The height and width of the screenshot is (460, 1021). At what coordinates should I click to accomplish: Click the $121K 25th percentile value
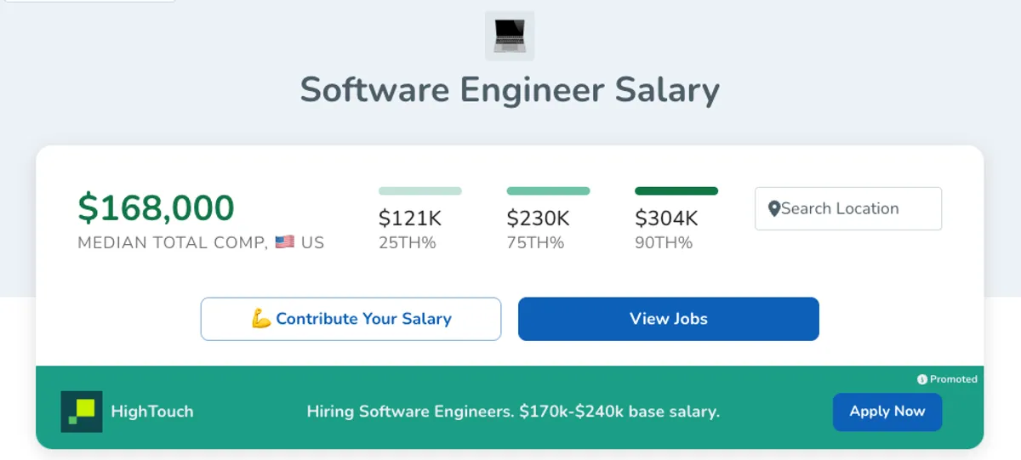point(409,219)
